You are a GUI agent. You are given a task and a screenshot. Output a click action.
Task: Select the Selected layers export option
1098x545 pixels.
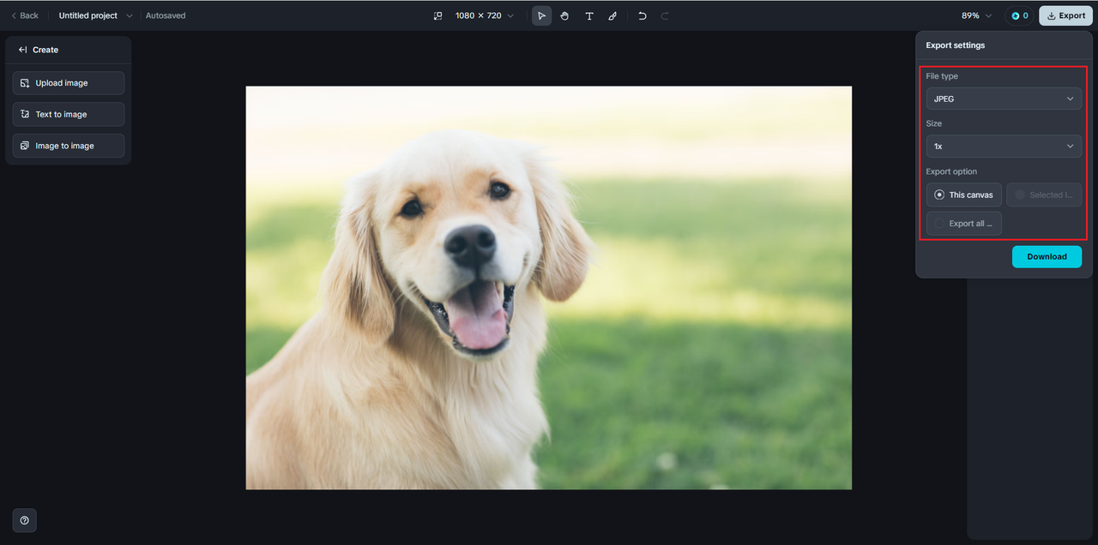[1044, 195]
